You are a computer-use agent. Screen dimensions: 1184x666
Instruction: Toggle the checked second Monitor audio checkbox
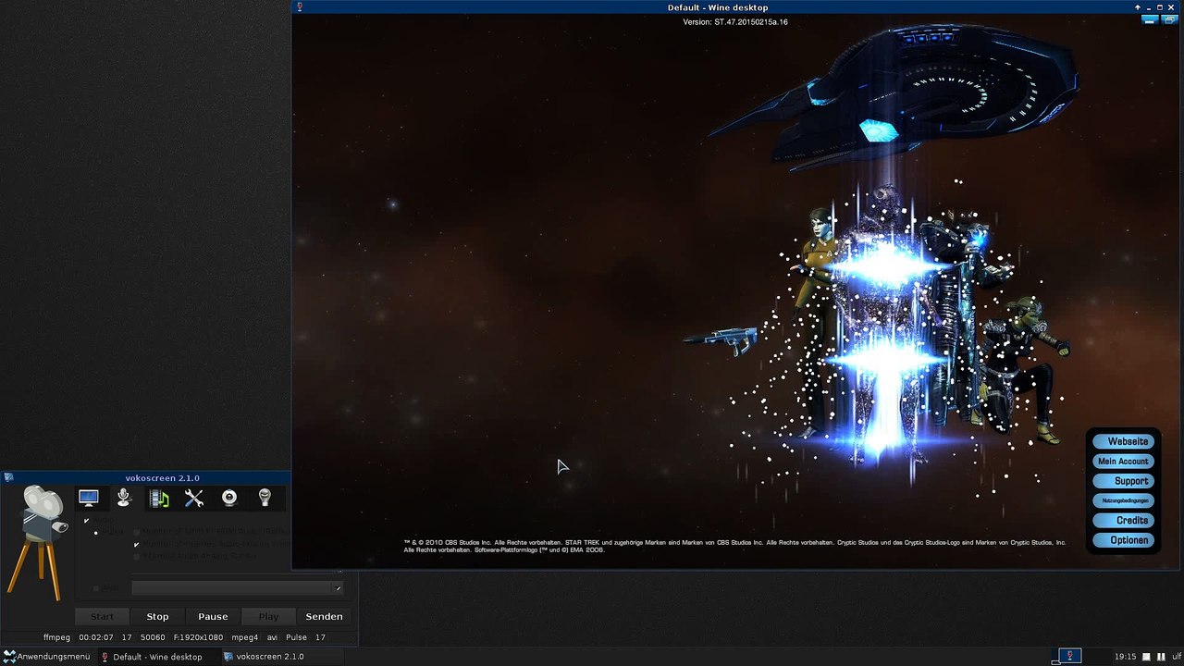136,544
